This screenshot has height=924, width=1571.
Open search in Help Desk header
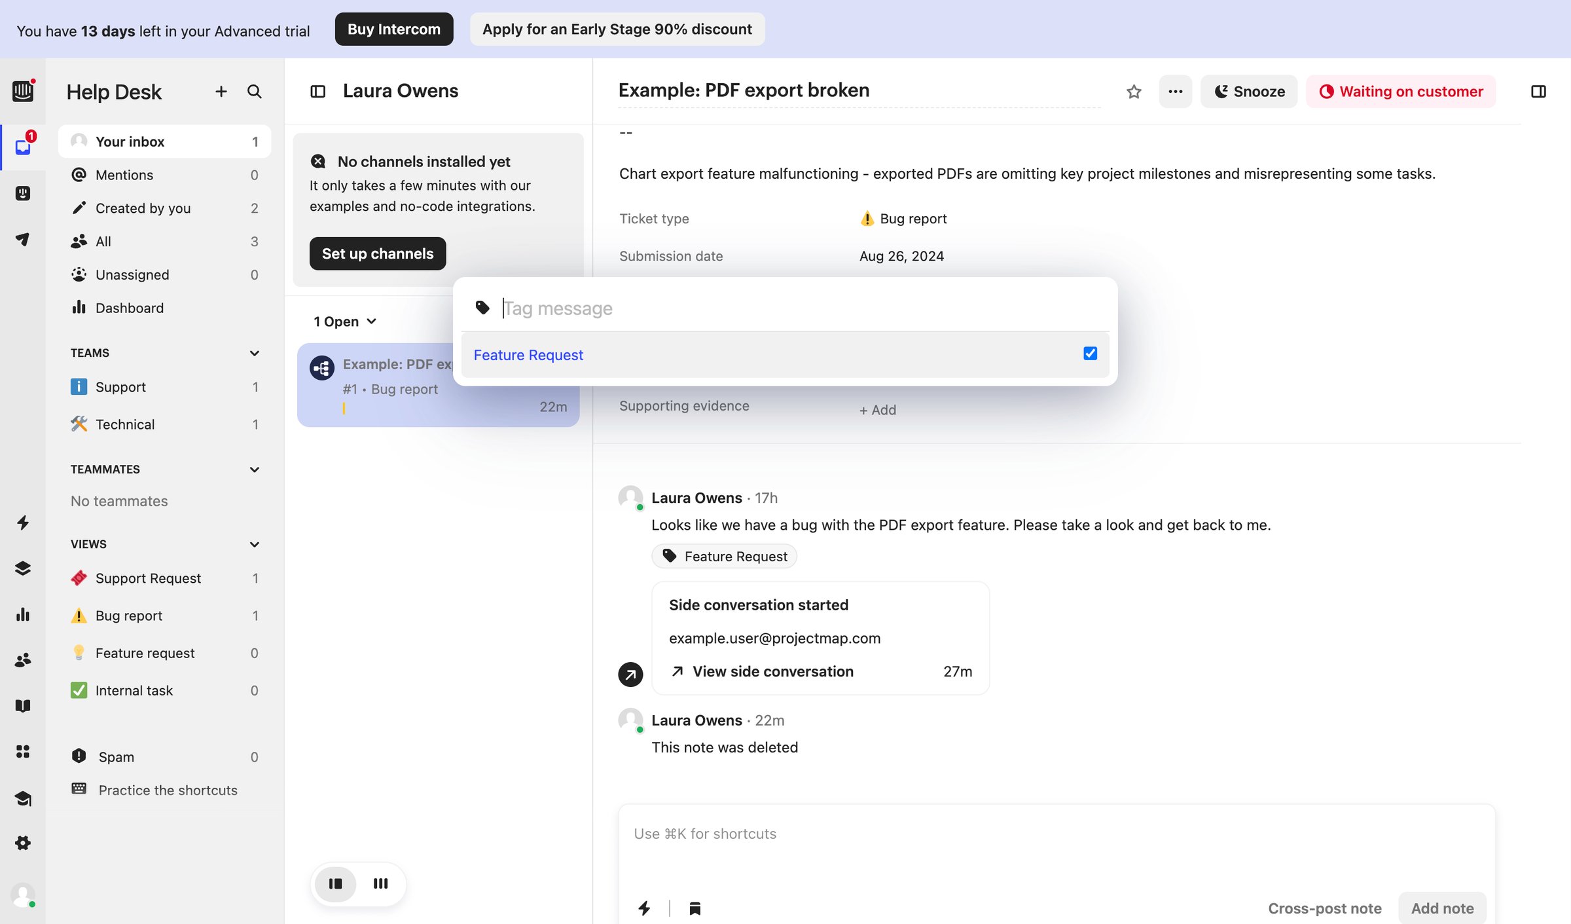tap(255, 92)
